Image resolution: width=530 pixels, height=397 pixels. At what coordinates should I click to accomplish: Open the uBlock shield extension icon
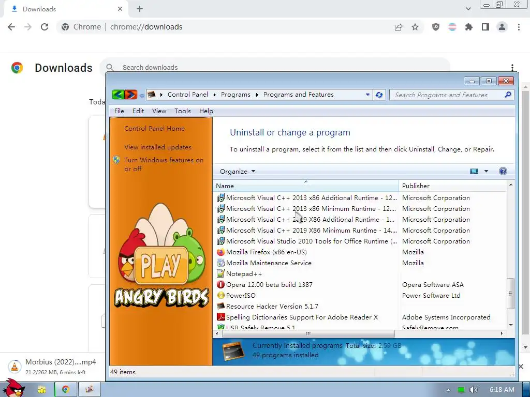[436, 27]
